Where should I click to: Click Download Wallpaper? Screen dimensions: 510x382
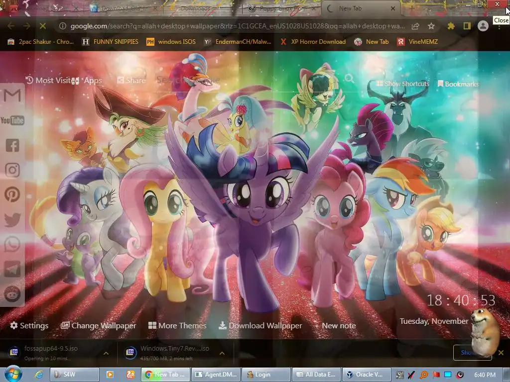click(260, 325)
